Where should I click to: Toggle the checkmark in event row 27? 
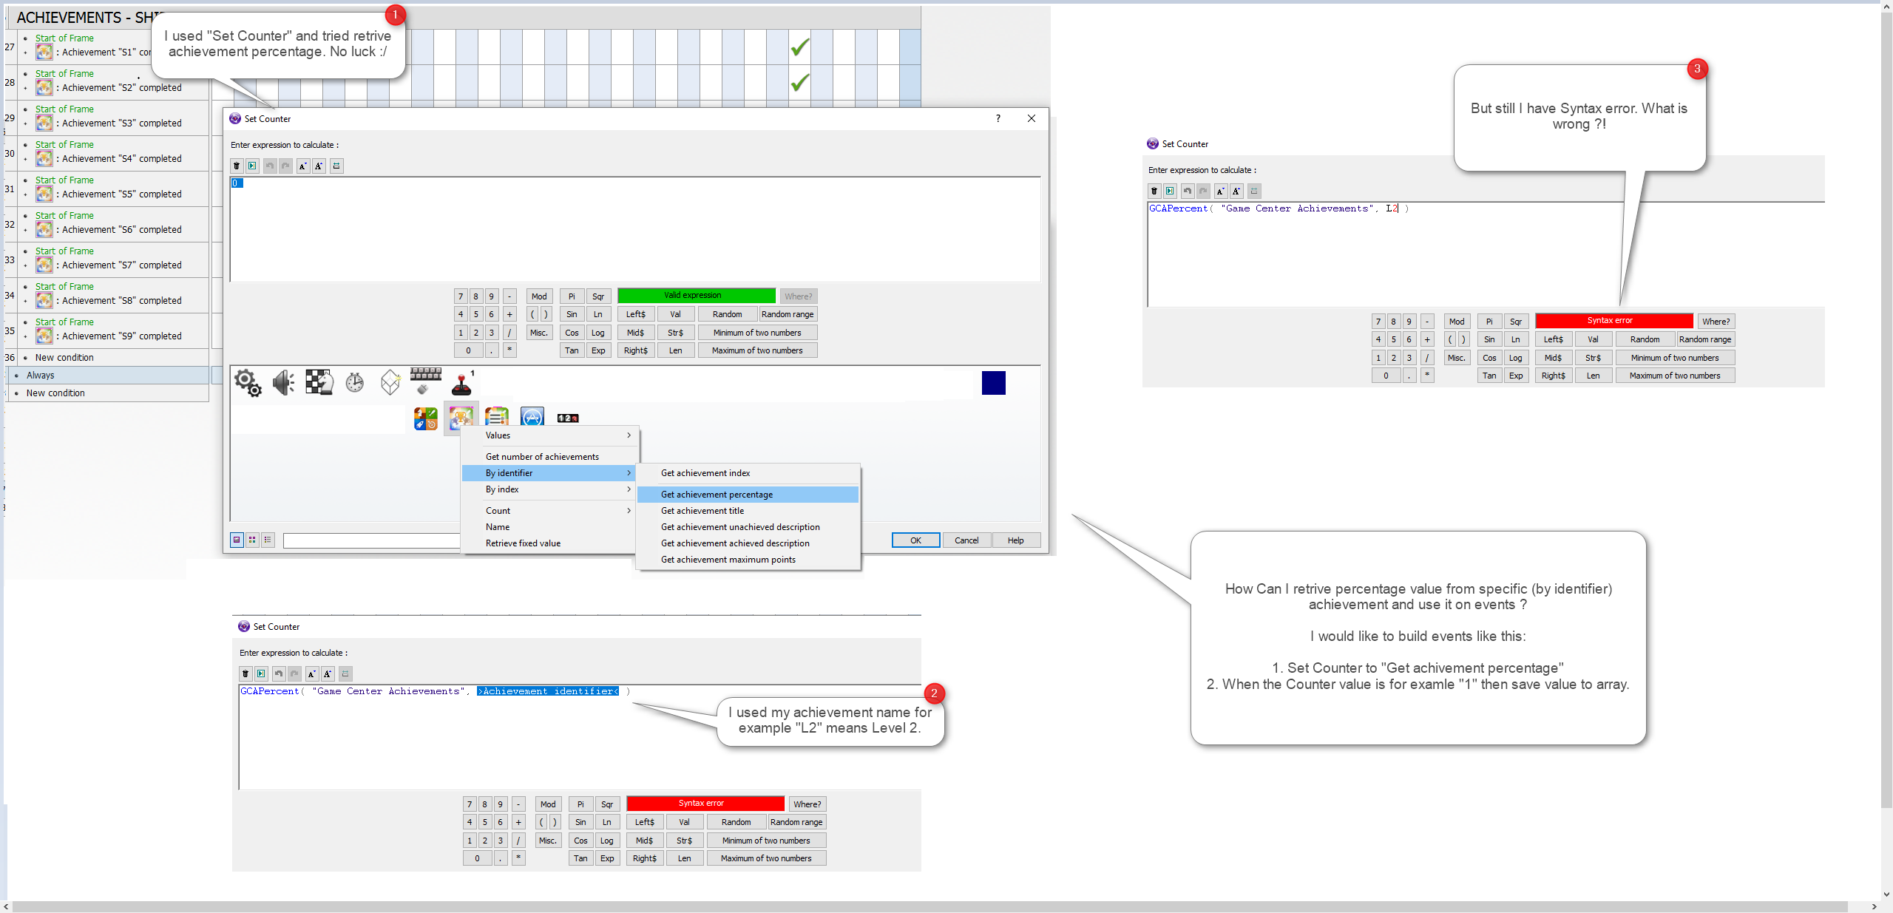click(x=799, y=47)
